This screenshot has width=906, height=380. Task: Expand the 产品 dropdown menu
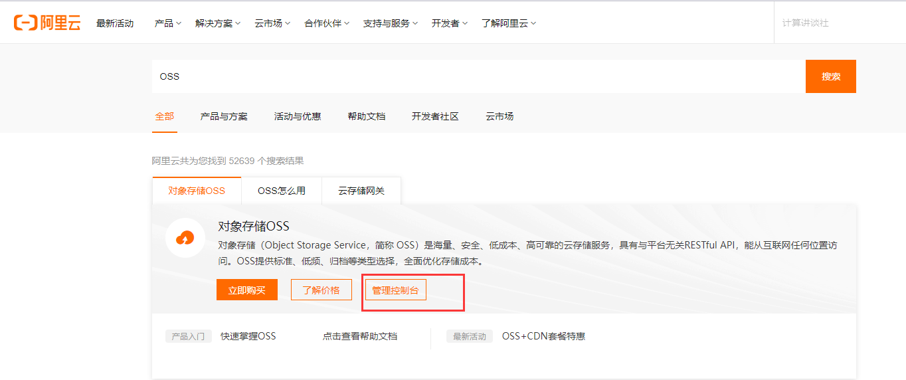168,23
